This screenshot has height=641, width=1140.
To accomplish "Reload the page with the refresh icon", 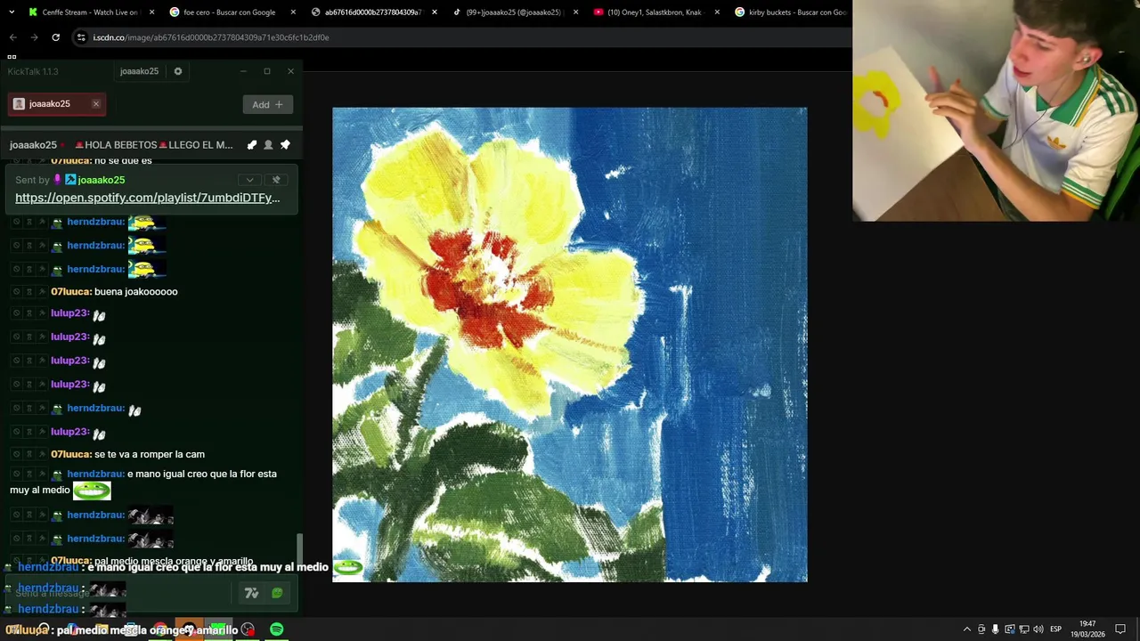I will (55, 37).
